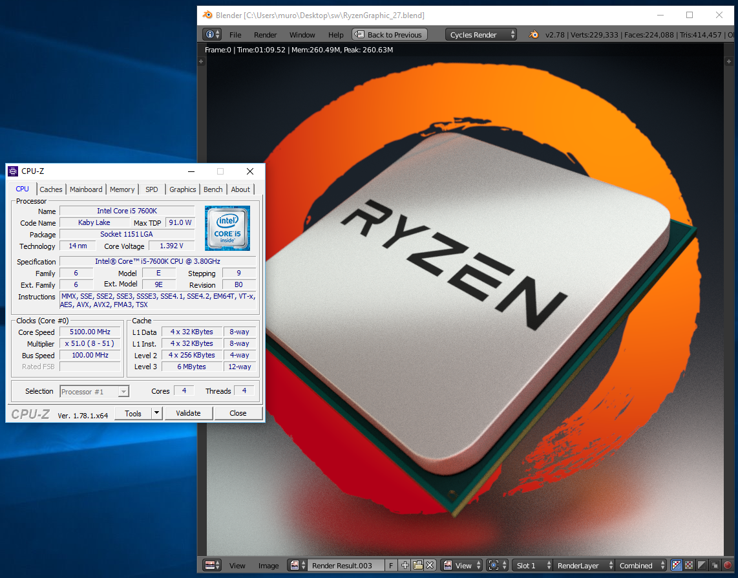Open Slot 1 dropdown
This screenshot has height=578, width=738.
coord(534,565)
